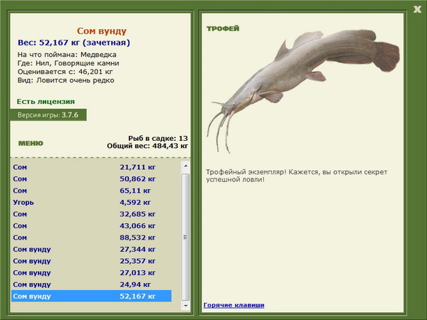This screenshot has height=320, width=427.
Task: Click the Сом вунду title
Action: pyautogui.click(x=102, y=31)
